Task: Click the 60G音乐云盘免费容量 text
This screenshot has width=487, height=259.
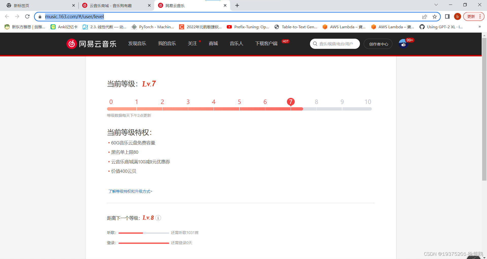Action: [133, 143]
